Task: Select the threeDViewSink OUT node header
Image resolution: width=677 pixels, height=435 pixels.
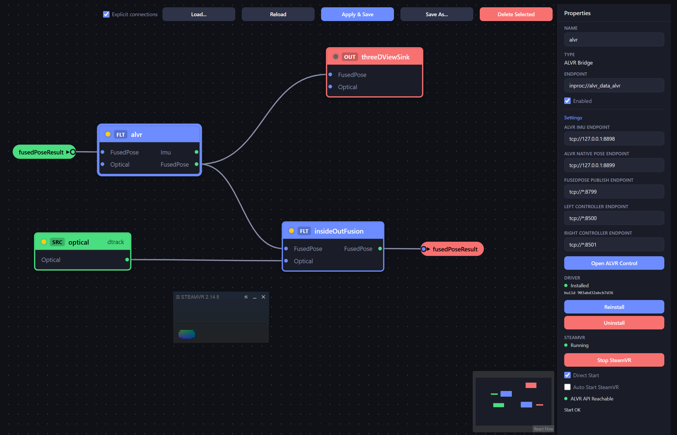Action: coord(374,57)
